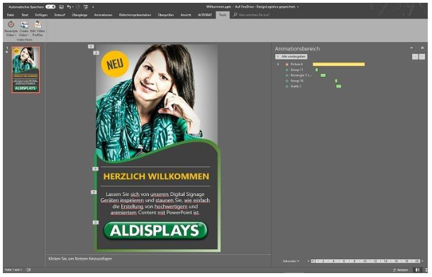Close the Animationsbereich pane
The width and height of the screenshot is (432, 277).
(x=422, y=48)
